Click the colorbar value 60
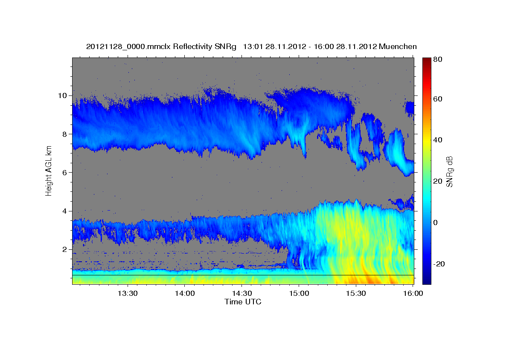 (x=437, y=99)
